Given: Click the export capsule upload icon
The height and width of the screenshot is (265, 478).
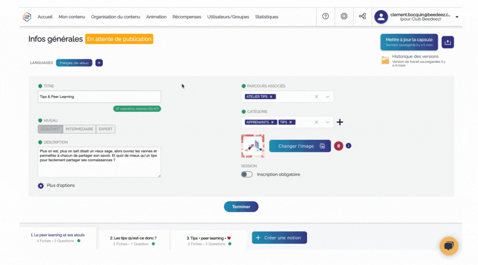Looking at the screenshot, I should 448,42.
